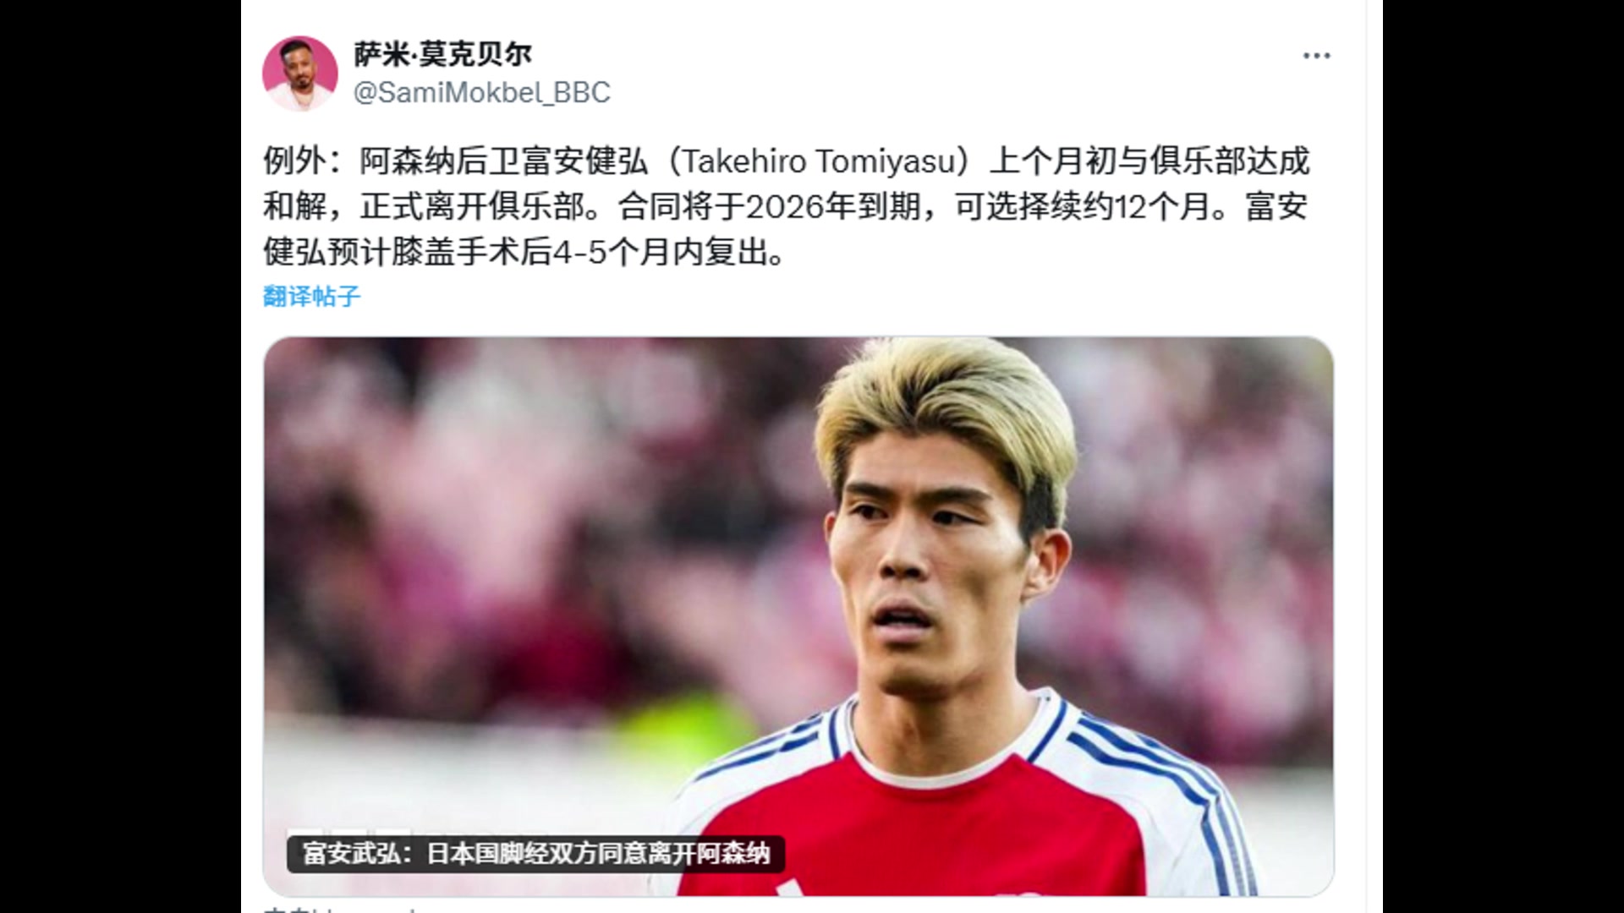Open the 萨米·莫克贝尔 display name profile
This screenshot has width=1624, height=913.
(442, 54)
